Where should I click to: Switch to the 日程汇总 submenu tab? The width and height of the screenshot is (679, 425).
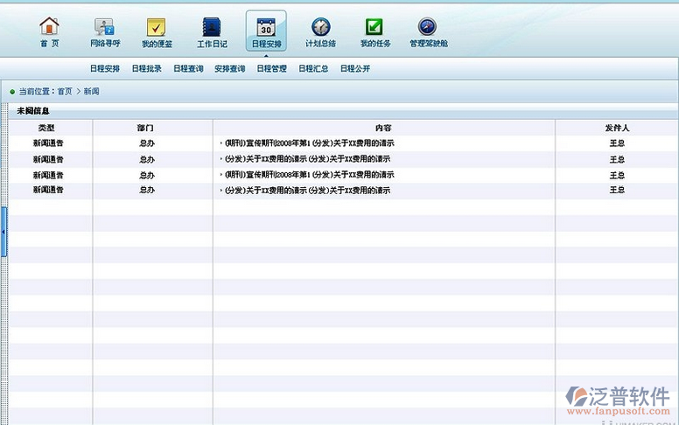click(313, 68)
